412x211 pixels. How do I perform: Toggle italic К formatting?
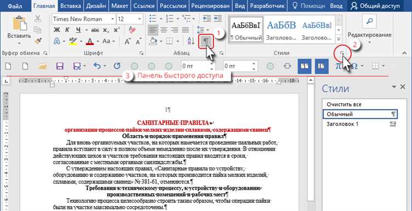pos(67,30)
